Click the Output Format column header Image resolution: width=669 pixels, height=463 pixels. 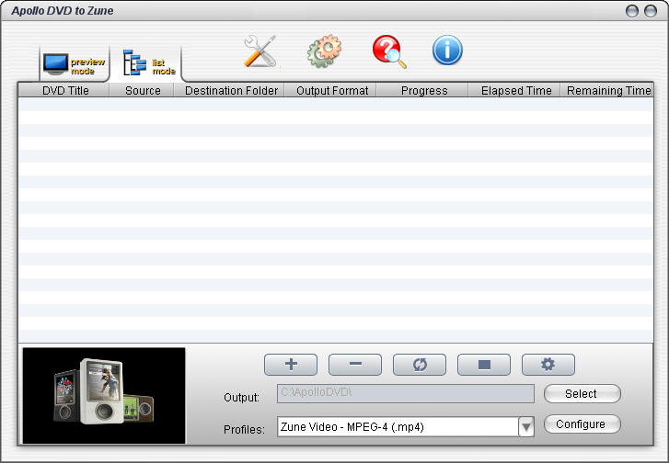click(331, 90)
